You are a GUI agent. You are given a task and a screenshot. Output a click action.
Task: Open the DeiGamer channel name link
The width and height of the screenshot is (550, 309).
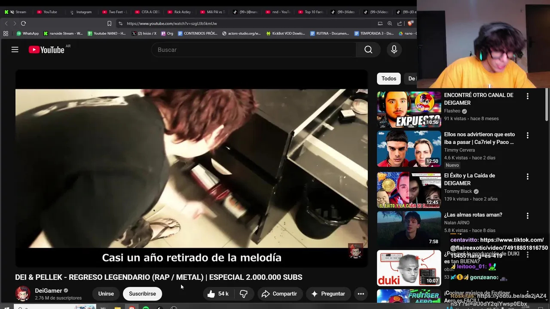(48, 291)
